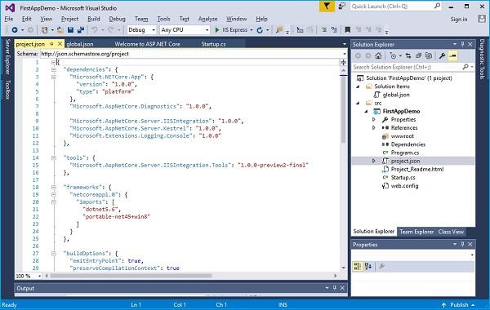
Task: Open the IIS Express dropdown arrow
Action: pos(252,30)
